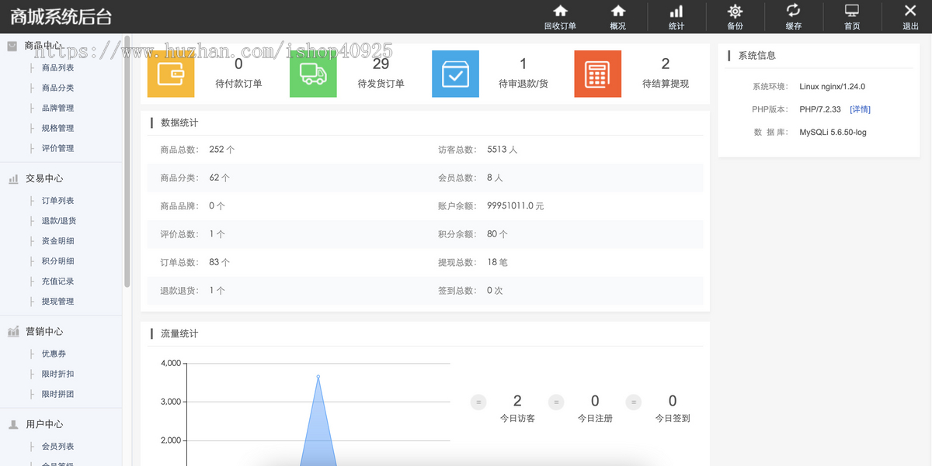Screen dimensions: 932x466
Task: Click the 商品中心 section icon
Action: (x=12, y=46)
